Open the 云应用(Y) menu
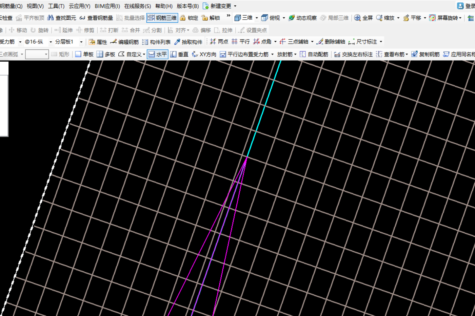This screenshot has height=316, width=475. (79, 6)
